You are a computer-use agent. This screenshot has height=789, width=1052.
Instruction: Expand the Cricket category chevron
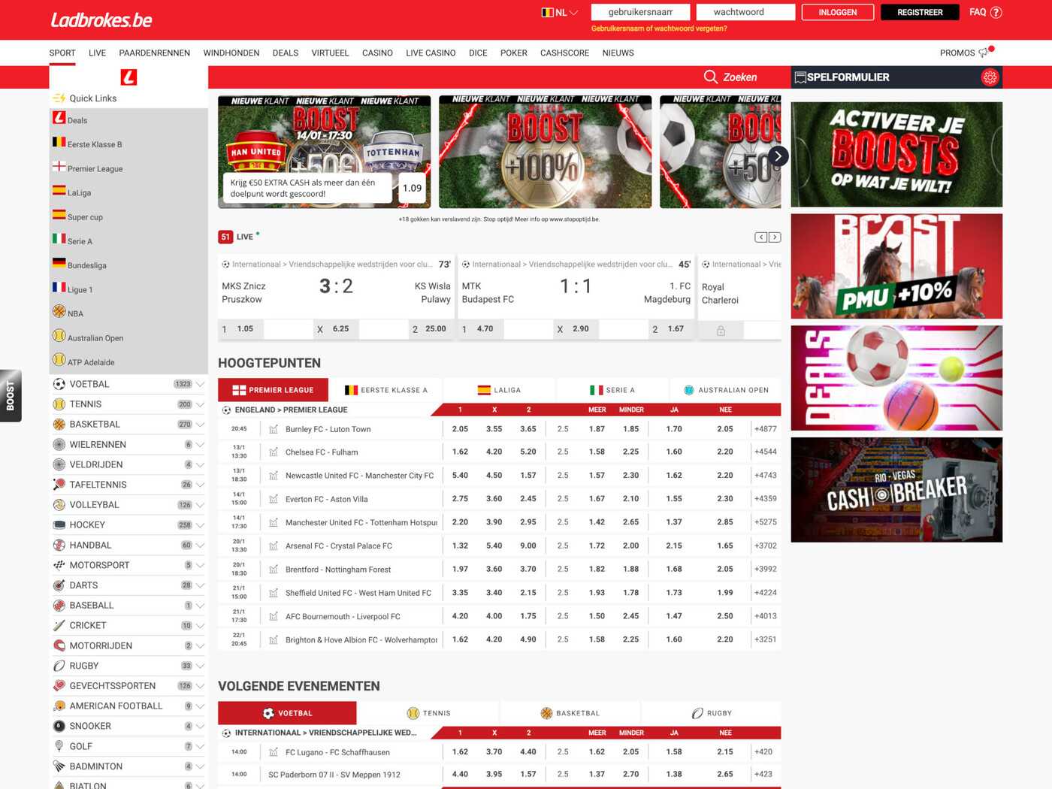pos(200,626)
